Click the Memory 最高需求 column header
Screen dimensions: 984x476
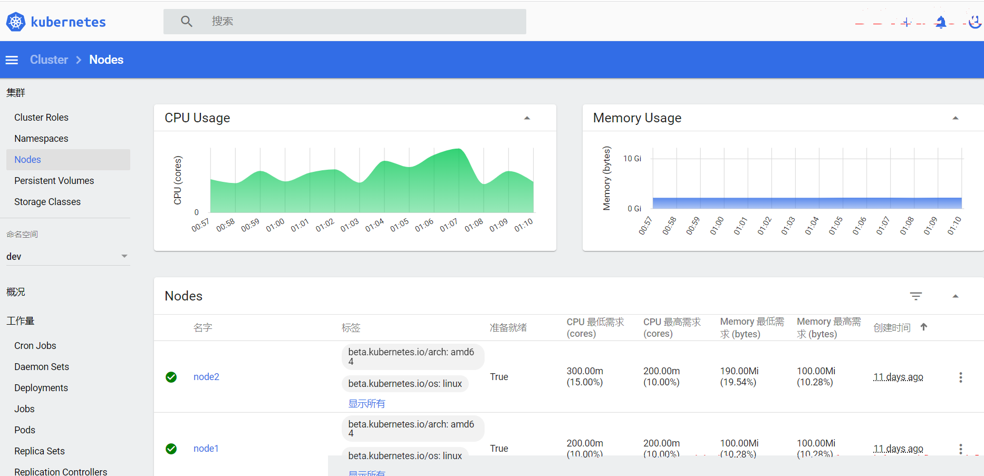point(829,328)
